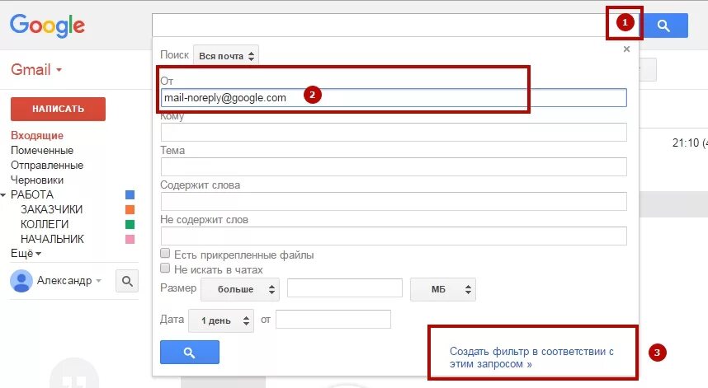Screen dimensions: 708x388
Task: Select the ЗАКАЗЧИКИ label
Action: pos(51,209)
